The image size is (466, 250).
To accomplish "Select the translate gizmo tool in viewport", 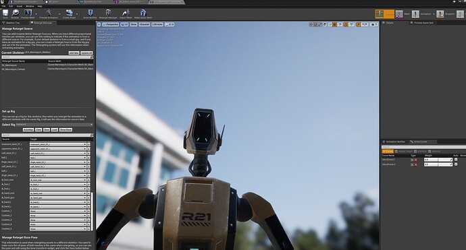I will point(311,25).
